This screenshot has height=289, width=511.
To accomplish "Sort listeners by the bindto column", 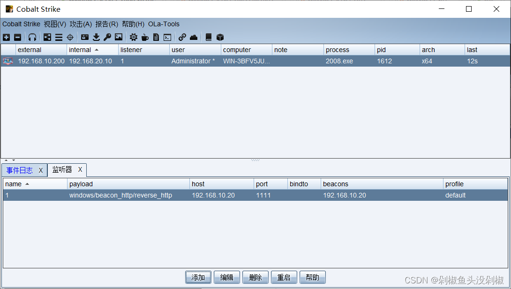I will coord(304,184).
